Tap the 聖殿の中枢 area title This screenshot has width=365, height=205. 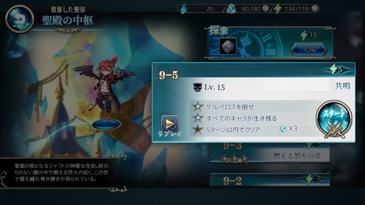click(68, 20)
